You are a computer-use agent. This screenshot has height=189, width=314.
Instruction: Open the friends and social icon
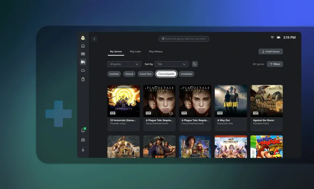tap(83, 140)
